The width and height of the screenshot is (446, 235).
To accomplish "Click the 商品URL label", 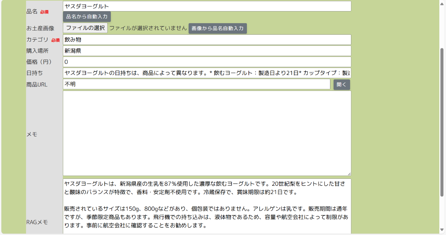I will coord(37,85).
